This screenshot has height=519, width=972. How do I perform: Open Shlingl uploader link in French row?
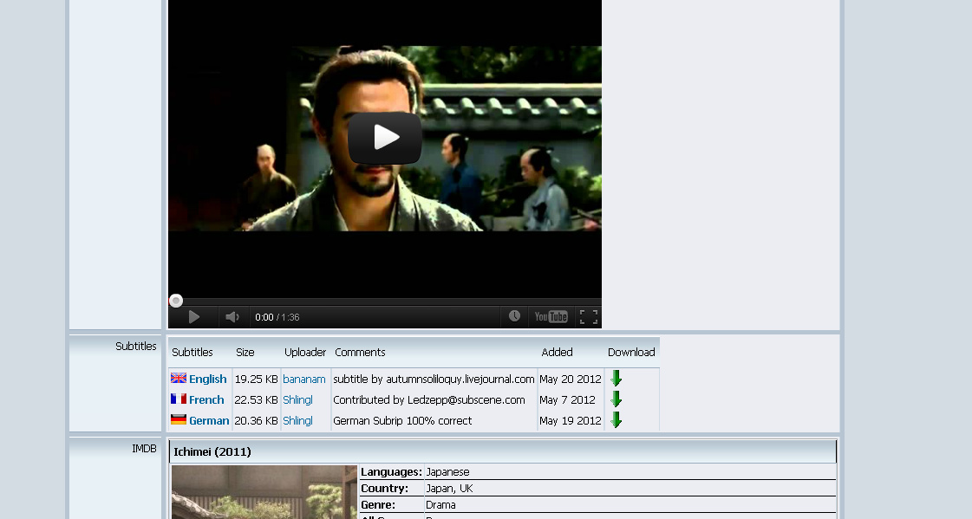[x=297, y=400]
